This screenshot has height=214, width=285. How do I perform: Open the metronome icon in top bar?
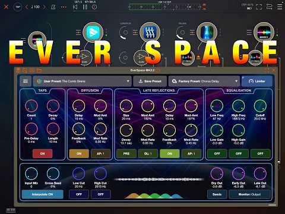pos(53,7)
